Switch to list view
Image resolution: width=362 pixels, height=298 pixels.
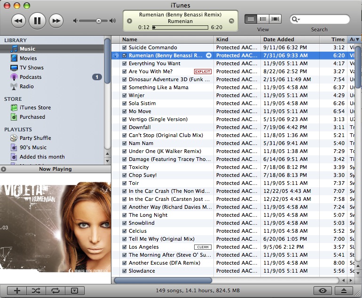251,19
